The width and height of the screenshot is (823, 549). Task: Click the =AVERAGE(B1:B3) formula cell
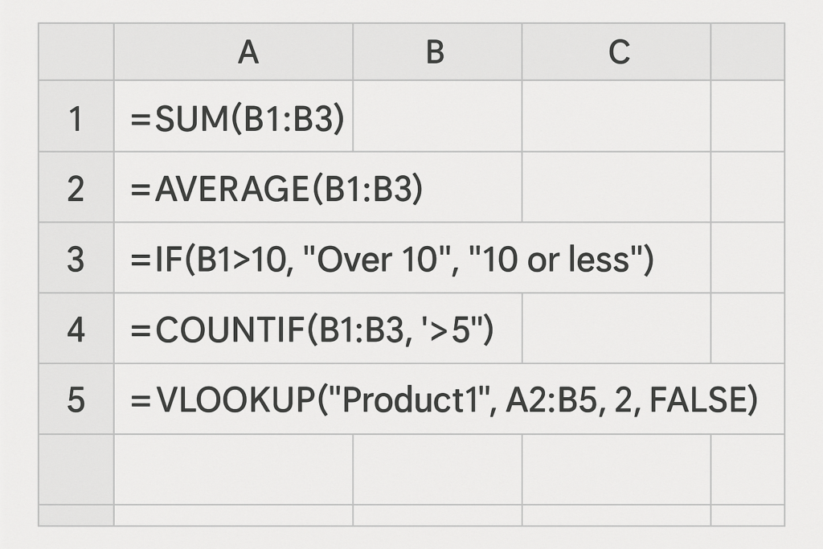(x=318, y=186)
